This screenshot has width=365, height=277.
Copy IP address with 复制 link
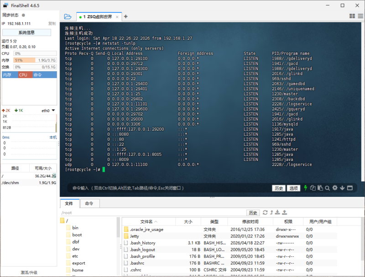[52, 24]
